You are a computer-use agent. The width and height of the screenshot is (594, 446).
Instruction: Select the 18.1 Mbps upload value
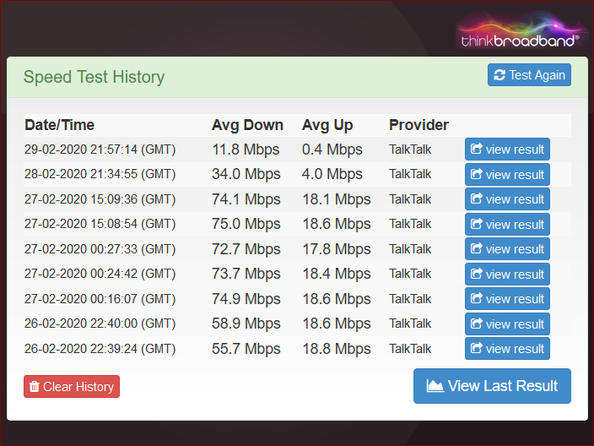pyautogui.click(x=337, y=199)
